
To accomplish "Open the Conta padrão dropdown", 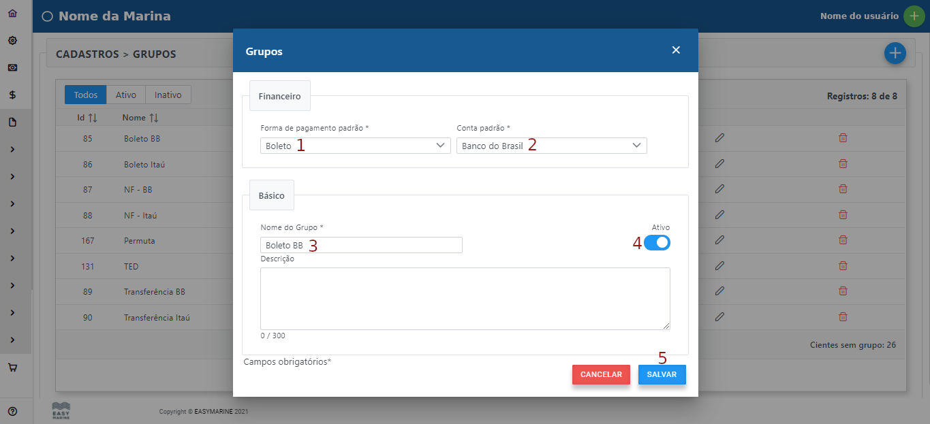I will (551, 146).
